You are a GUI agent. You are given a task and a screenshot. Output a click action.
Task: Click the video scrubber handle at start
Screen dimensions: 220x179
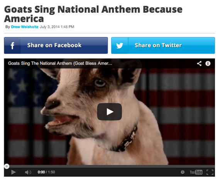(x=7, y=166)
